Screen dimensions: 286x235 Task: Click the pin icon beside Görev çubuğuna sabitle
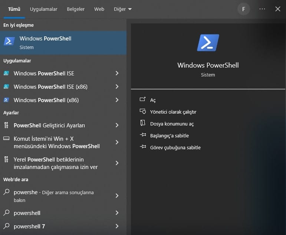click(x=142, y=147)
